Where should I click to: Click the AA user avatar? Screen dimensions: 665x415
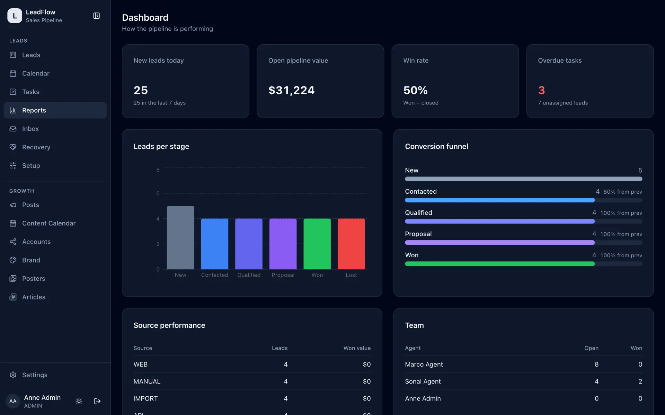(13, 401)
